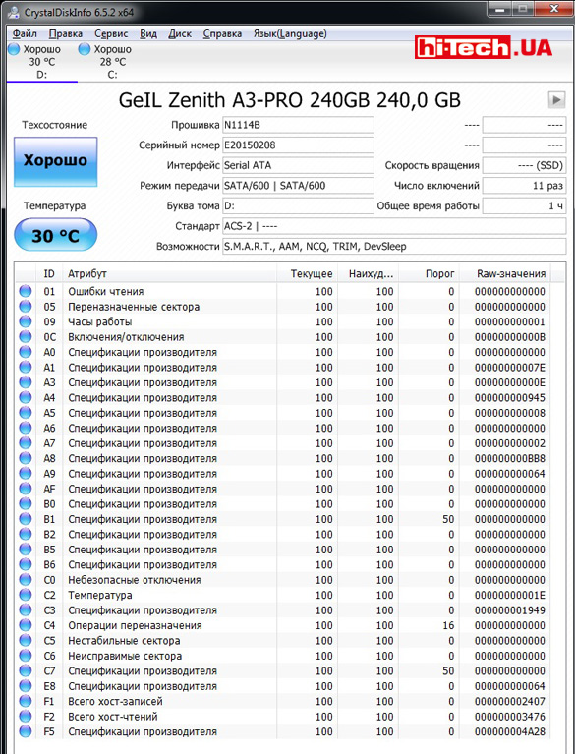Click status icon of attribute 05

point(26,307)
